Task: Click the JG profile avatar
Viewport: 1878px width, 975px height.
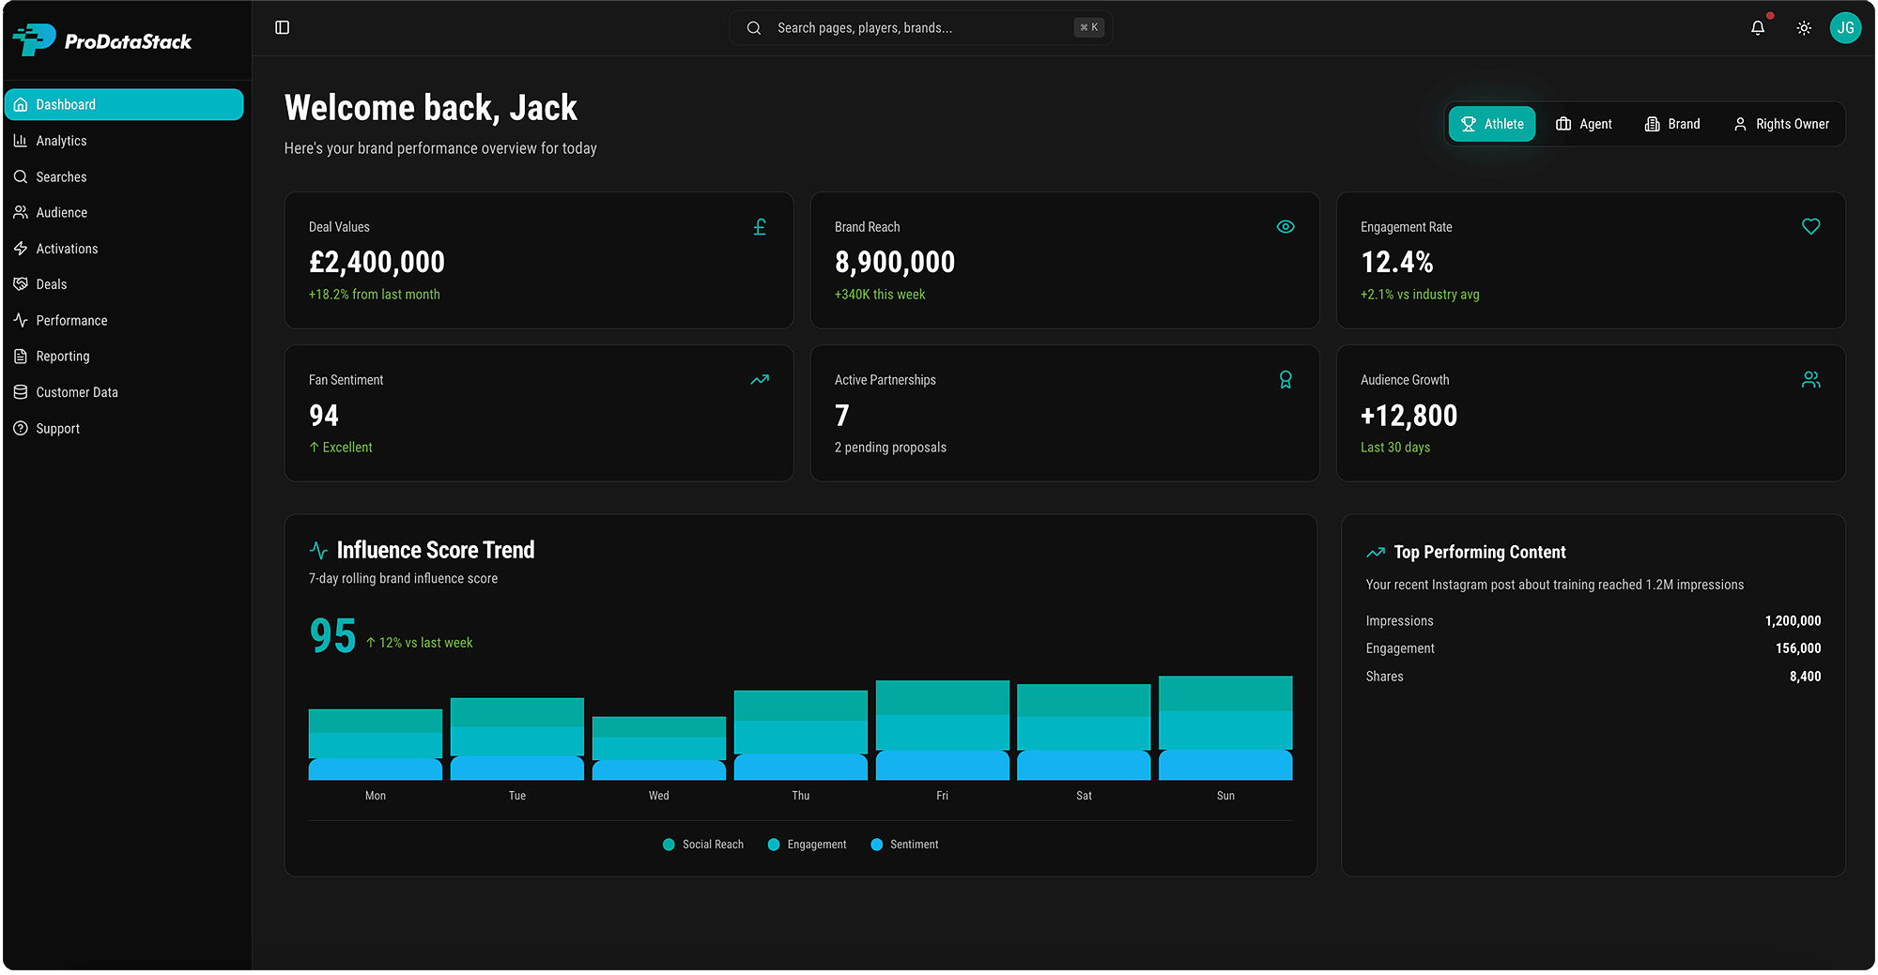Action: pyautogui.click(x=1846, y=27)
